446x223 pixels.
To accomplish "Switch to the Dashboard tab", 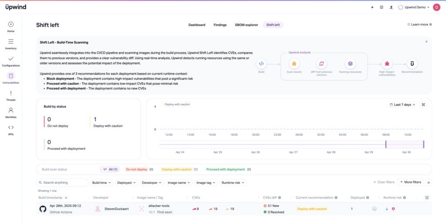I will (196, 25).
